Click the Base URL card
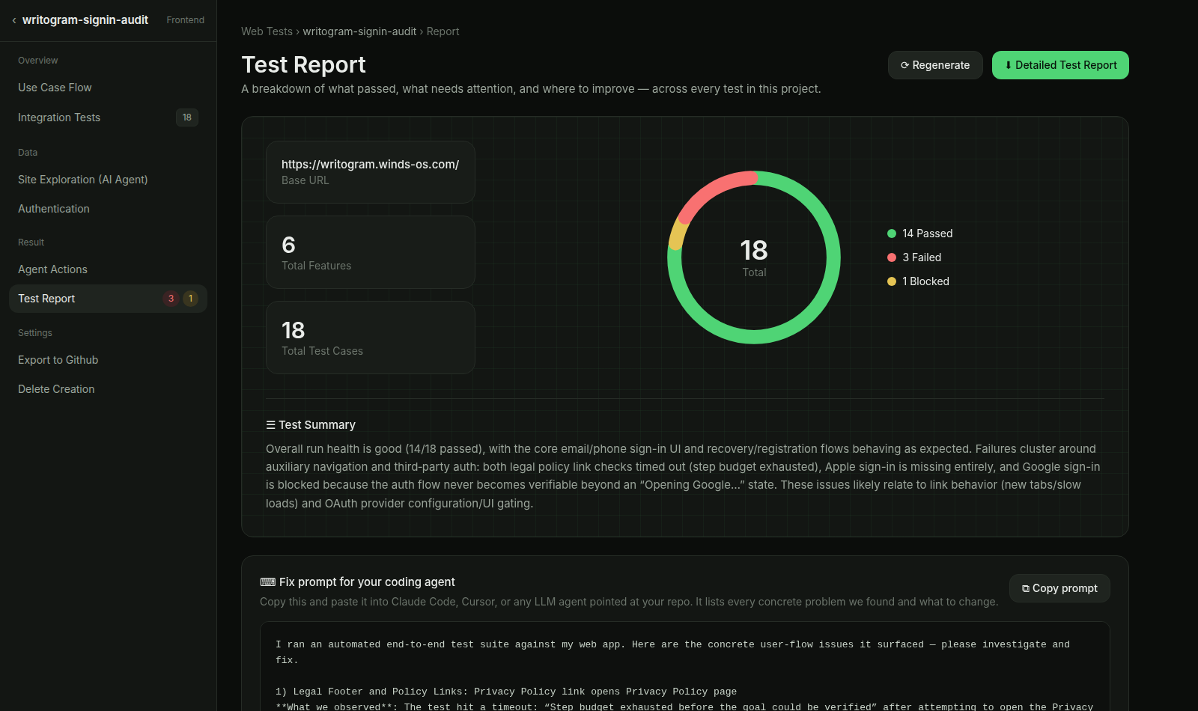This screenshot has width=1198, height=711. [x=371, y=172]
